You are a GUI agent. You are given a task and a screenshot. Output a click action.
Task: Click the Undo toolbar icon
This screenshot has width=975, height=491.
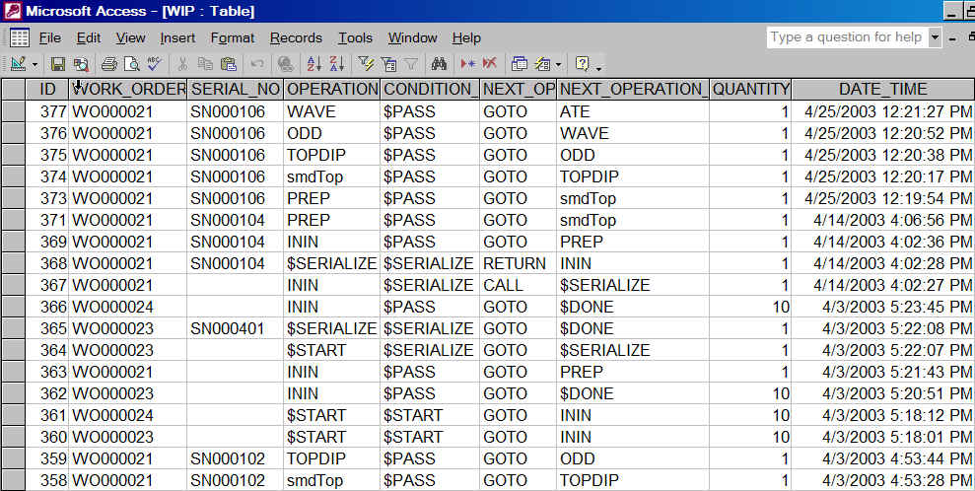(x=256, y=63)
